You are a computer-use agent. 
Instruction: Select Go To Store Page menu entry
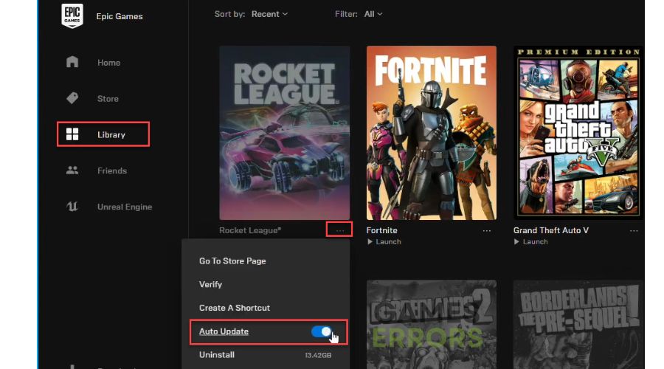coord(232,261)
